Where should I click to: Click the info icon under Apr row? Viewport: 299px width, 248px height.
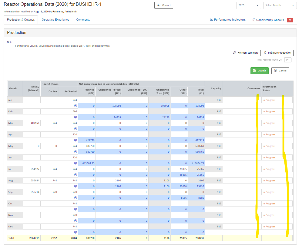(76, 140)
